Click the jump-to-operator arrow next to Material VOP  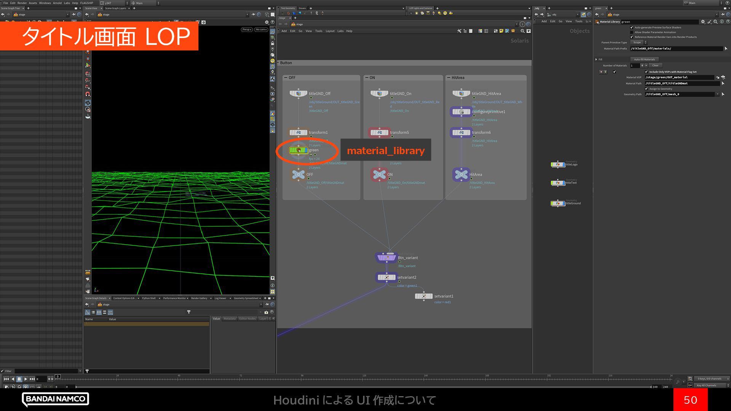click(718, 77)
